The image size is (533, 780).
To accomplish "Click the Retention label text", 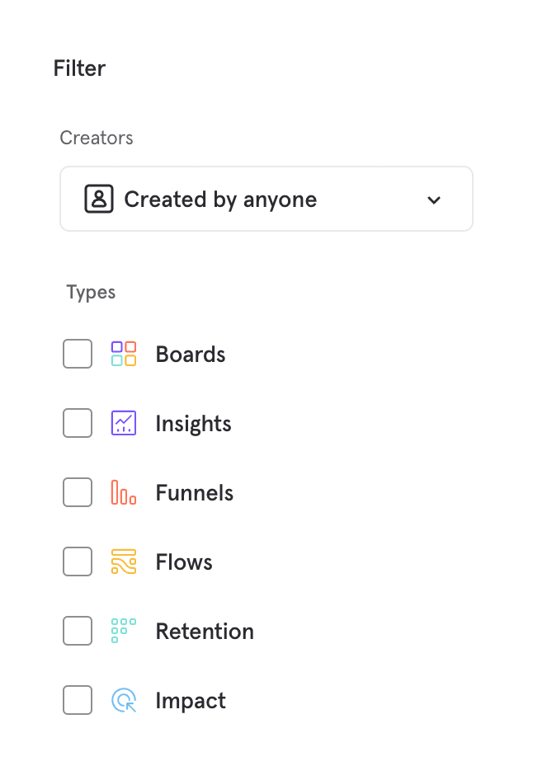I will (205, 632).
